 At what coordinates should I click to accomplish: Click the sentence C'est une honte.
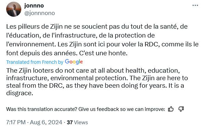(x=103, y=53)
